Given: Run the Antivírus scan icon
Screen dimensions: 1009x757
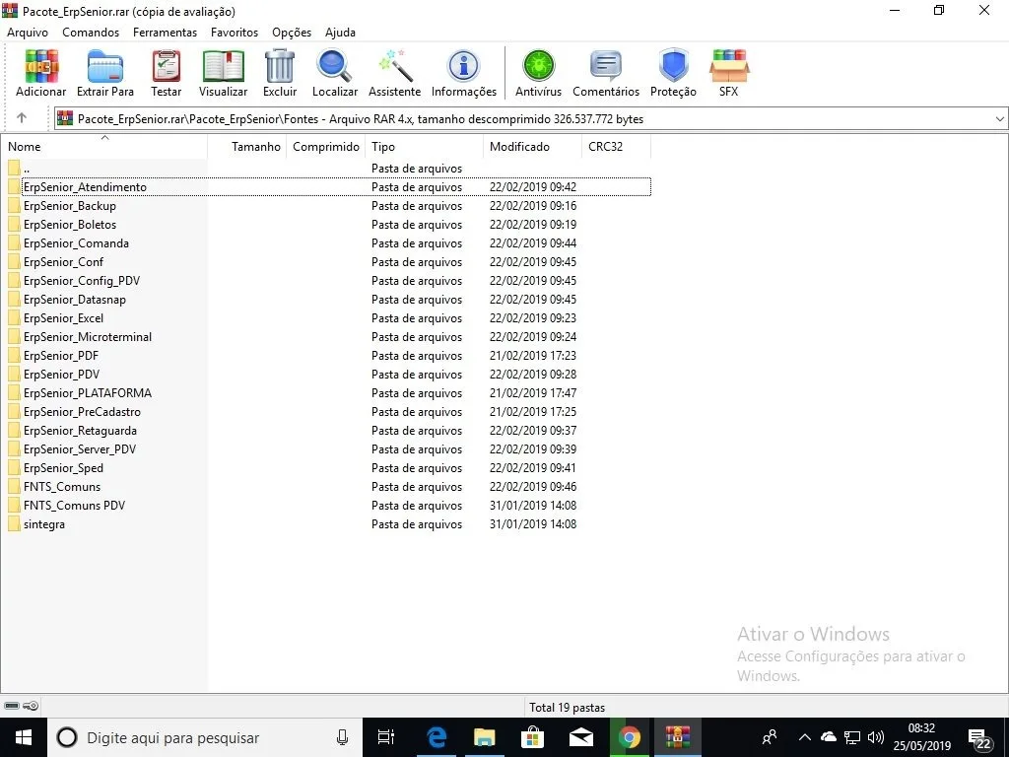Looking at the screenshot, I should pyautogui.click(x=539, y=73).
